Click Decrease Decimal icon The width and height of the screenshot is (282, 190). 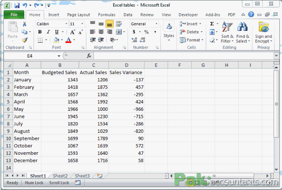(142, 40)
